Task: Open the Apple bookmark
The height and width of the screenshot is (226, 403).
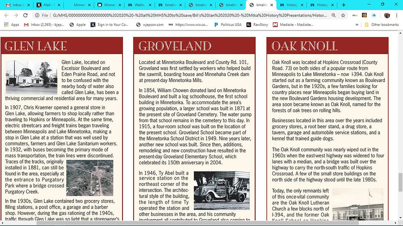Action: (x=78, y=25)
